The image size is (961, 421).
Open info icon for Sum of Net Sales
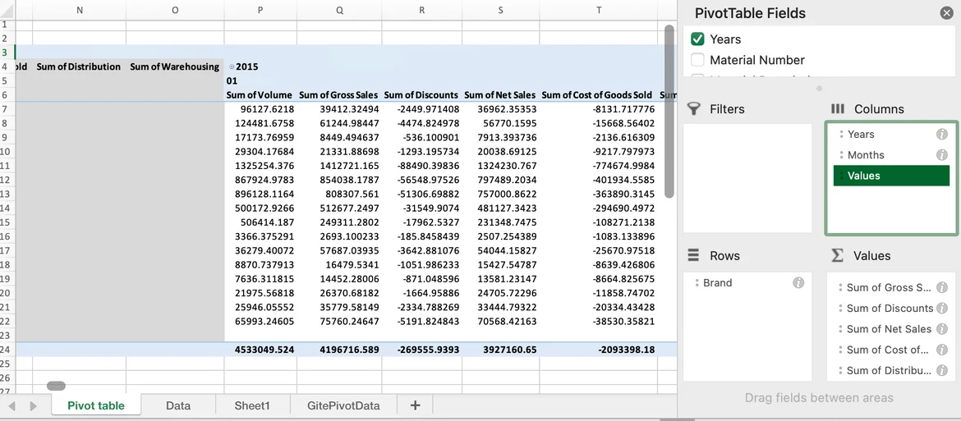[942, 329]
